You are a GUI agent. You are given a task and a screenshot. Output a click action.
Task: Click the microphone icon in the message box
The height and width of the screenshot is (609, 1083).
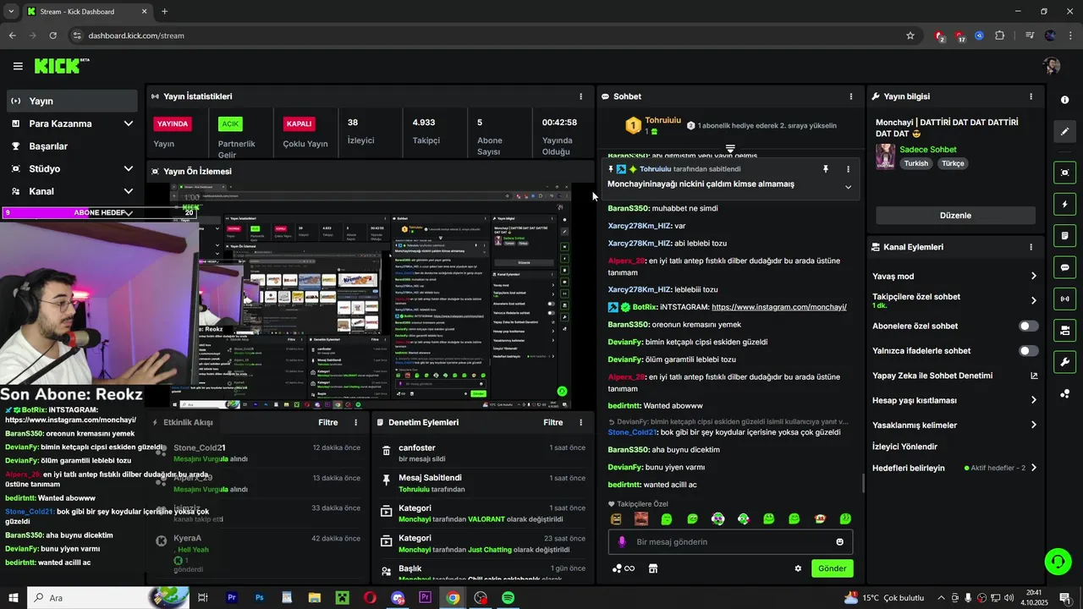(x=622, y=542)
